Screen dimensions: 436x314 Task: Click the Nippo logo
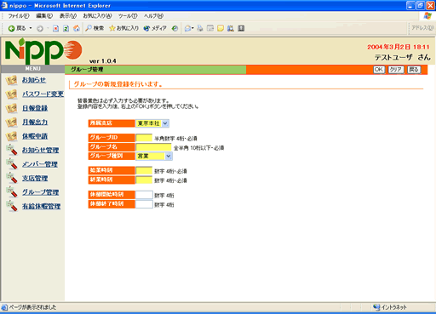(43, 51)
